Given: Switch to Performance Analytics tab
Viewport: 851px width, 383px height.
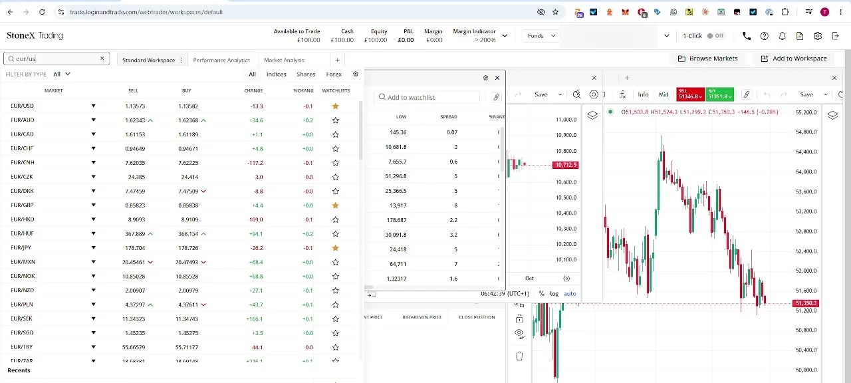Looking at the screenshot, I should point(221,60).
